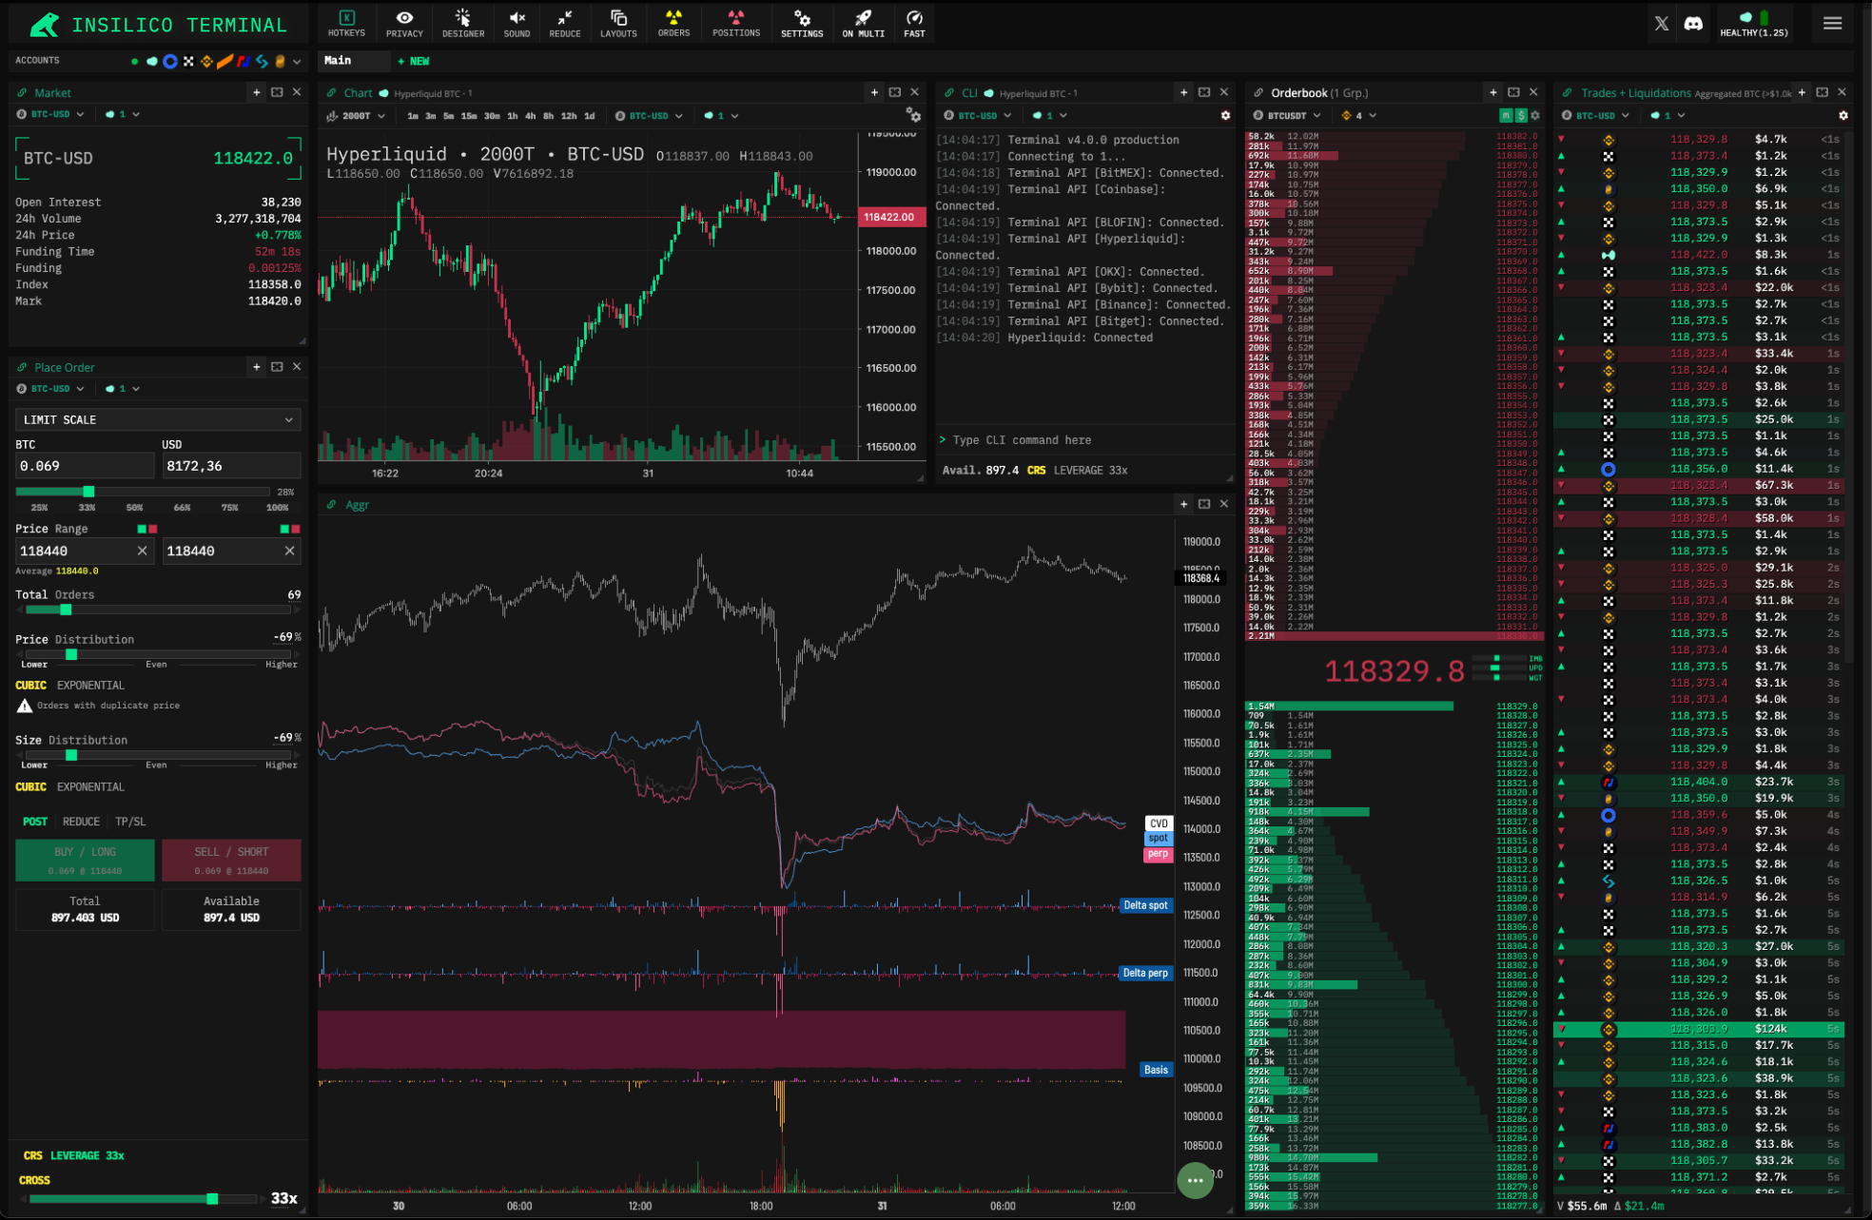Open the Hotkeys panel icon
The width and height of the screenshot is (1872, 1220).
(x=346, y=23)
